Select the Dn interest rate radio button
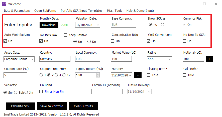 coord(89,42)
